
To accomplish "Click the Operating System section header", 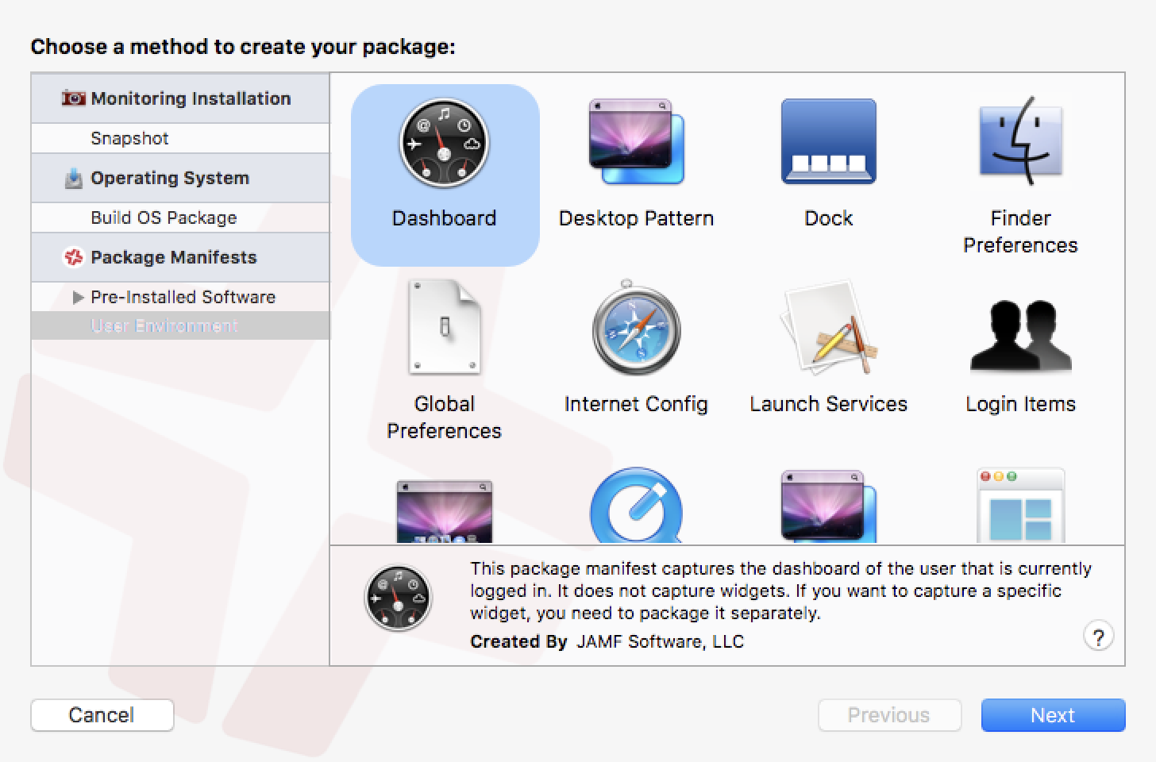I will [x=169, y=178].
